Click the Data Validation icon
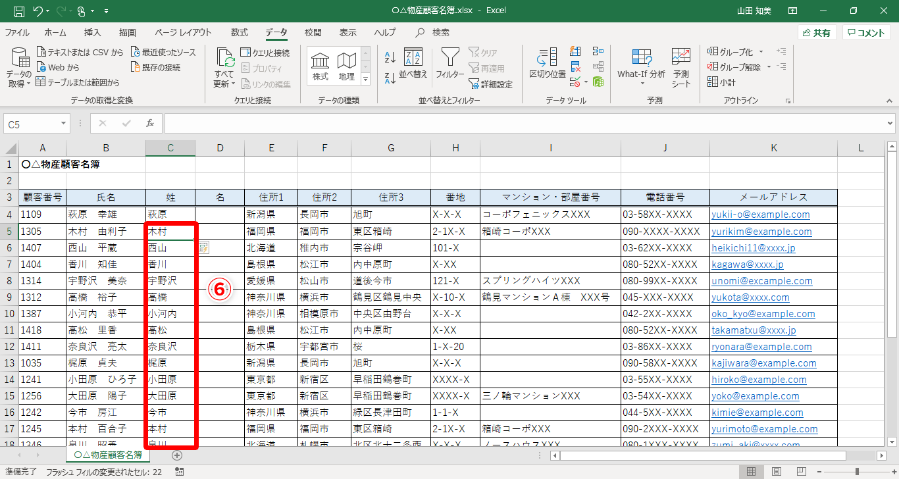Image resolution: width=899 pixels, height=479 pixels. pyautogui.click(x=574, y=82)
